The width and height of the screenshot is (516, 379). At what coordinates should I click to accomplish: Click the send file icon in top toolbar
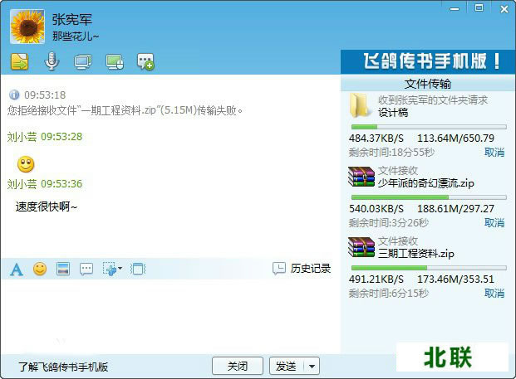click(x=20, y=61)
